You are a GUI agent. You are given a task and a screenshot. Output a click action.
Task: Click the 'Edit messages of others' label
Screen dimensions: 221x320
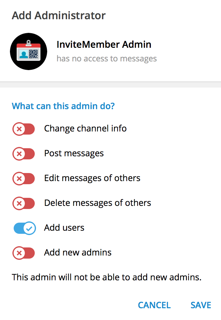[92, 178]
